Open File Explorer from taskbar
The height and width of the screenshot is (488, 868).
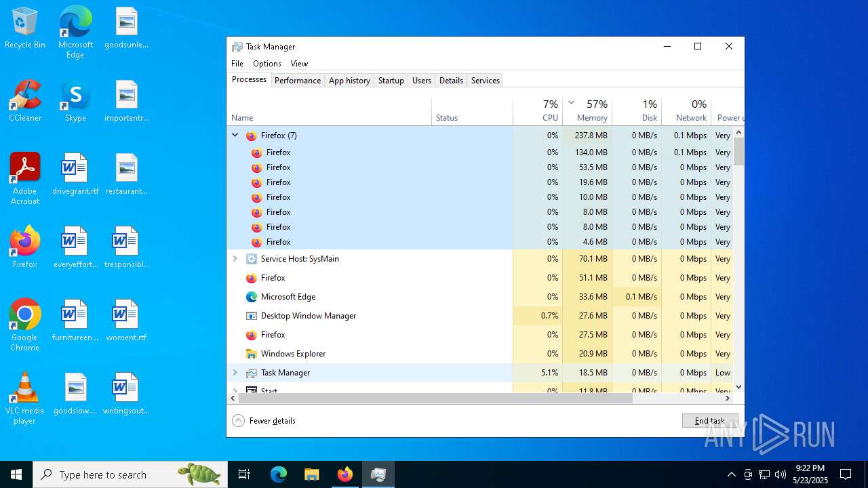click(312, 474)
